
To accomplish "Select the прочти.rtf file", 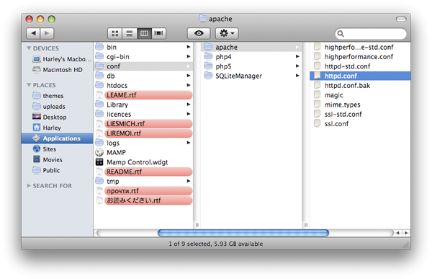I will click(143, 191).
